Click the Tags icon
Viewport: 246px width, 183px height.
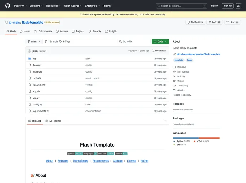coord(61,41)
